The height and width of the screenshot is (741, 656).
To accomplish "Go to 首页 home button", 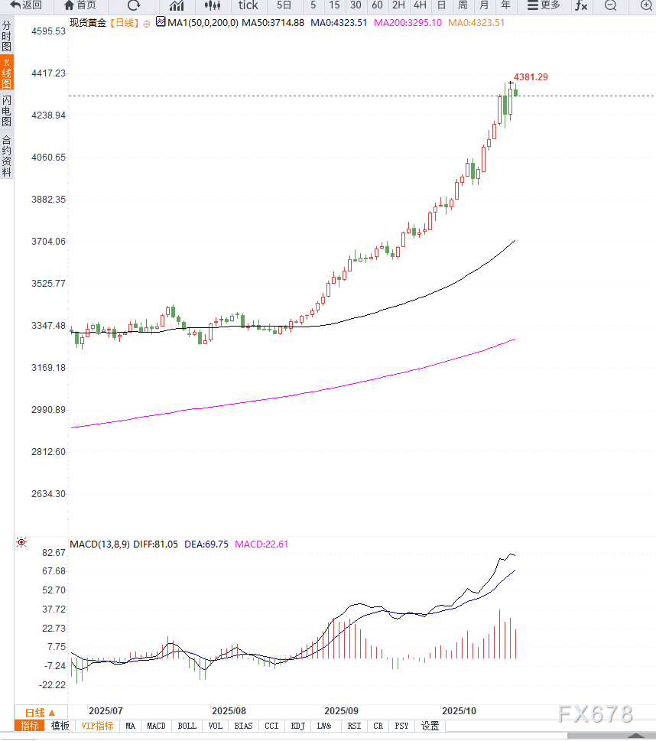I will tap(80, 5).
